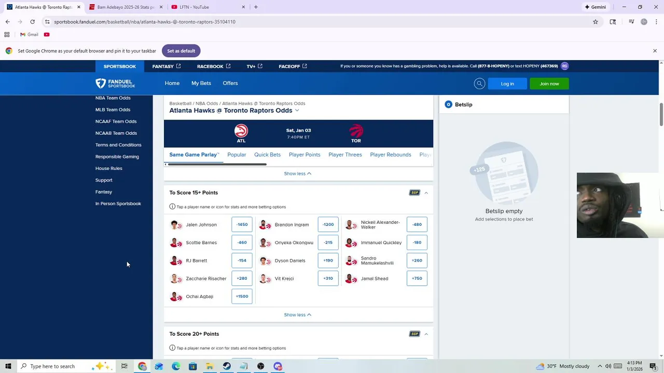Open My Bets in the header
Image resolution: width=664 pixels, height=373 pixels.
pyautogui.click(x=201, y=83)
